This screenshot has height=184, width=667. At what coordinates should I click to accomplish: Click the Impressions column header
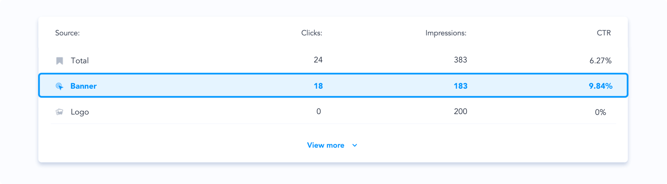pos(446,33)
